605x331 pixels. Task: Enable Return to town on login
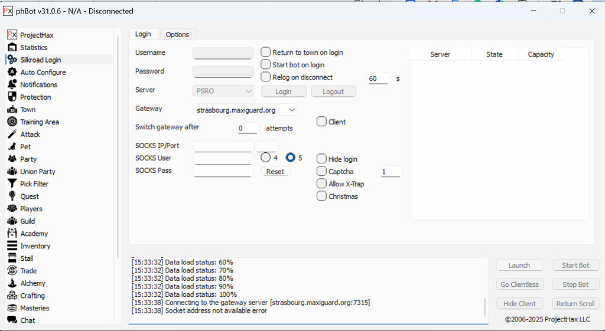[x=265, y=52]
